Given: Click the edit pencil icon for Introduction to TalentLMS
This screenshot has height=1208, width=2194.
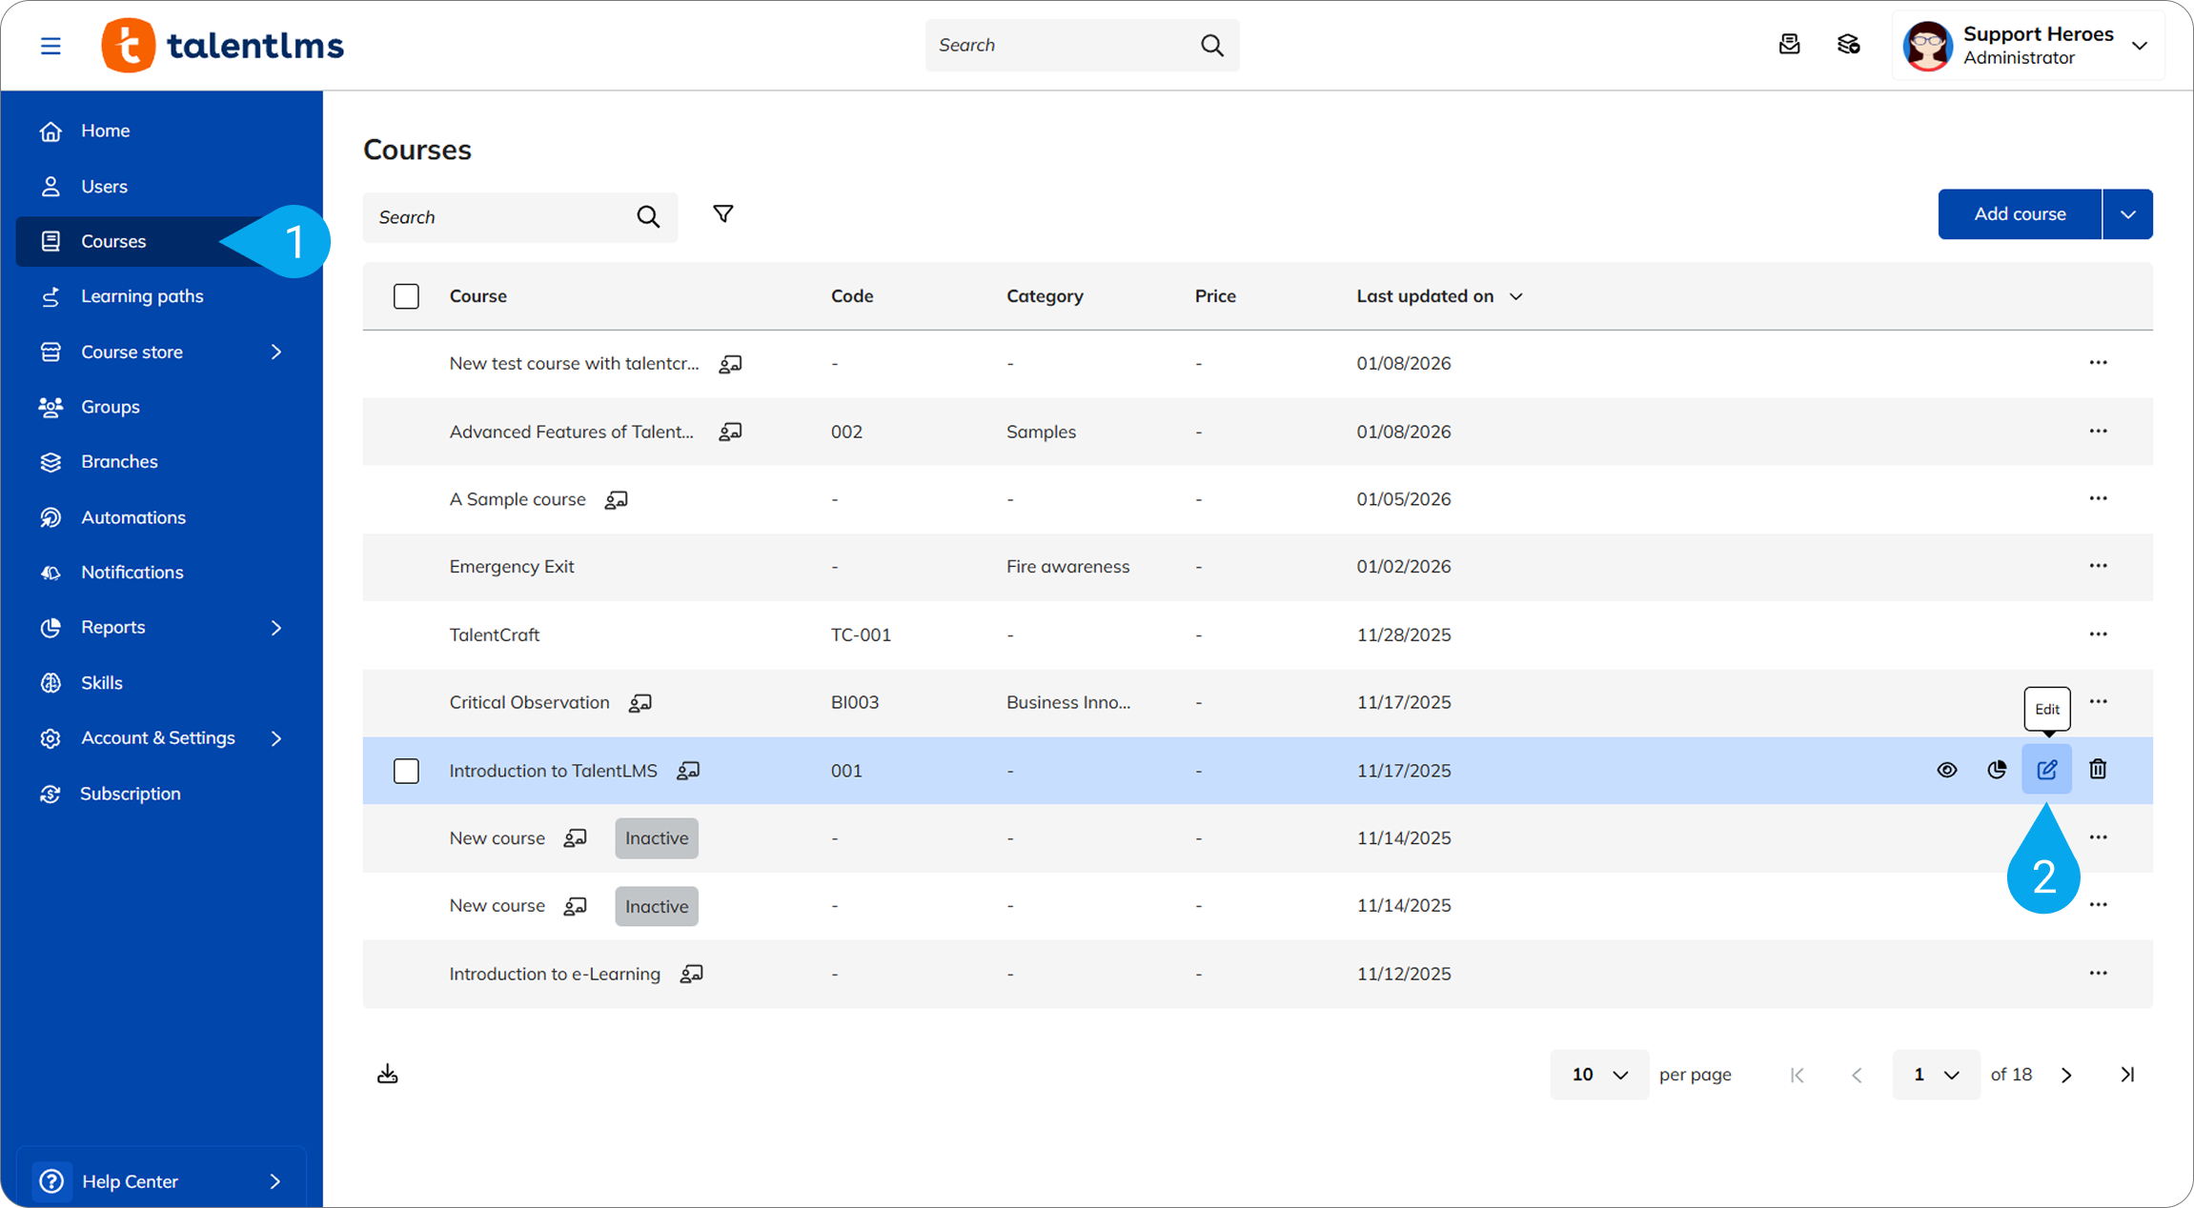Looking at the screenshot, I should click(x=2046, y=770).
